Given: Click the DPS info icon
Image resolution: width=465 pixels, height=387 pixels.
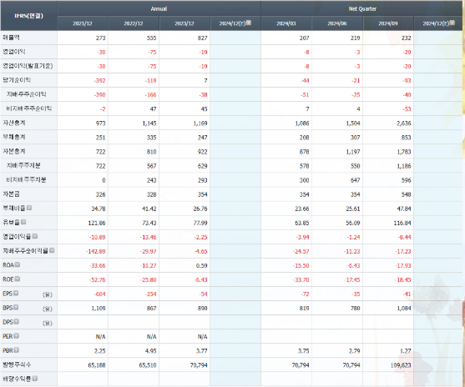Looking at the screenshot, I should coord(17,321).
